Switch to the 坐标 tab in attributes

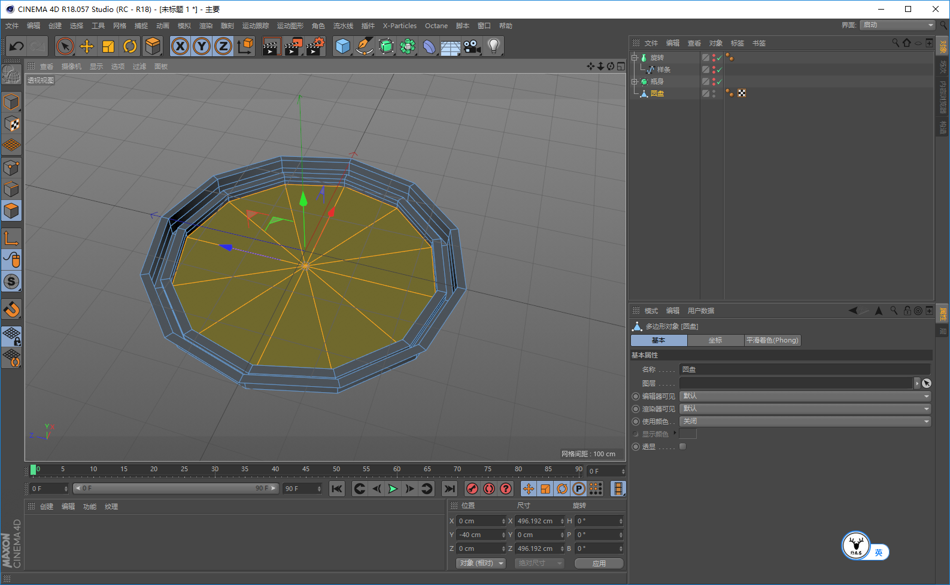coord(715,340)
